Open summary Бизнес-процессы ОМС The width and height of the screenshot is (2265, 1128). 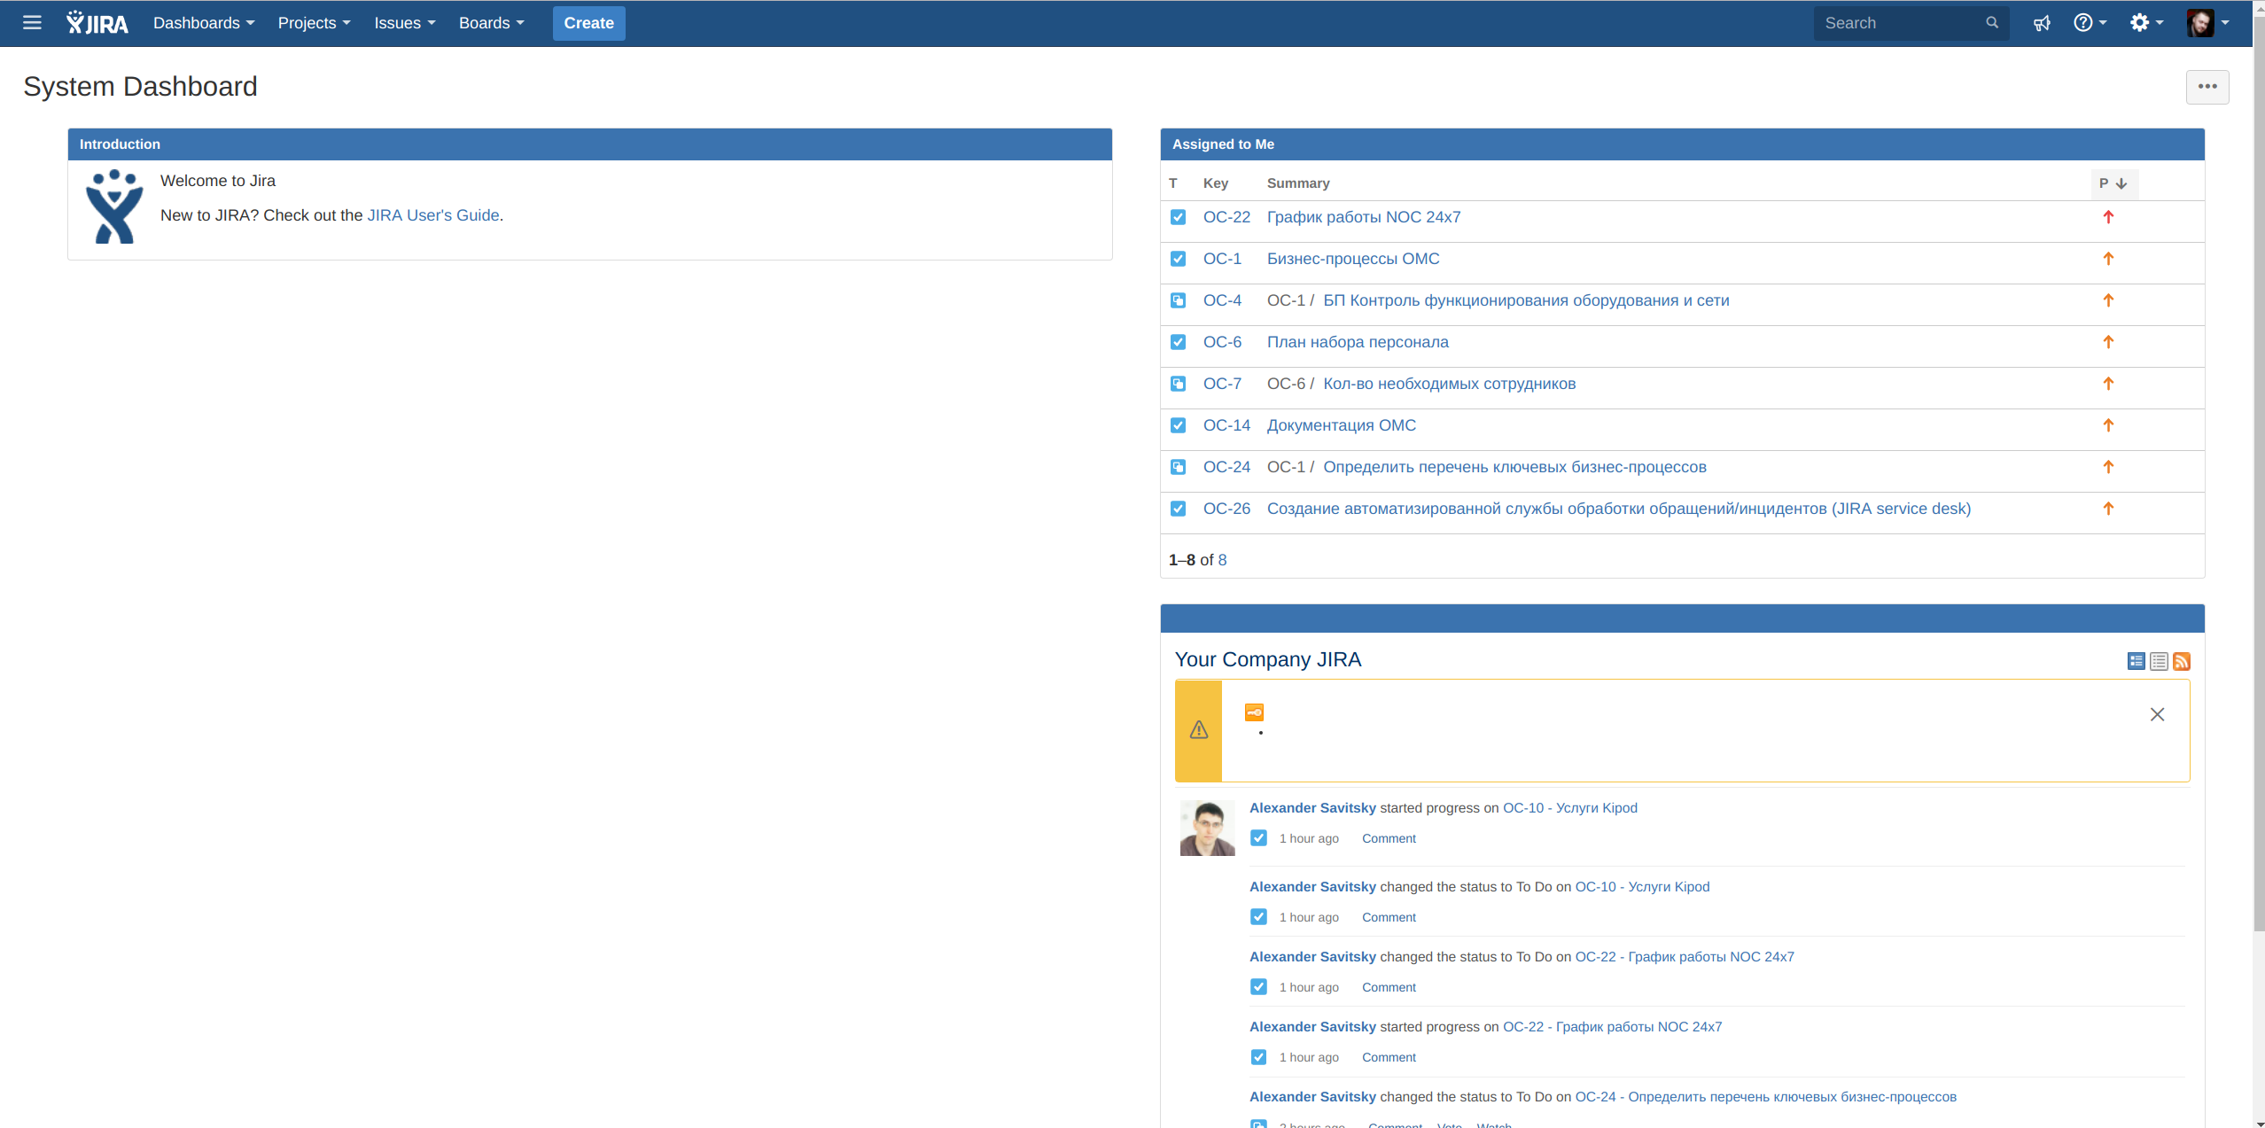1353,259
